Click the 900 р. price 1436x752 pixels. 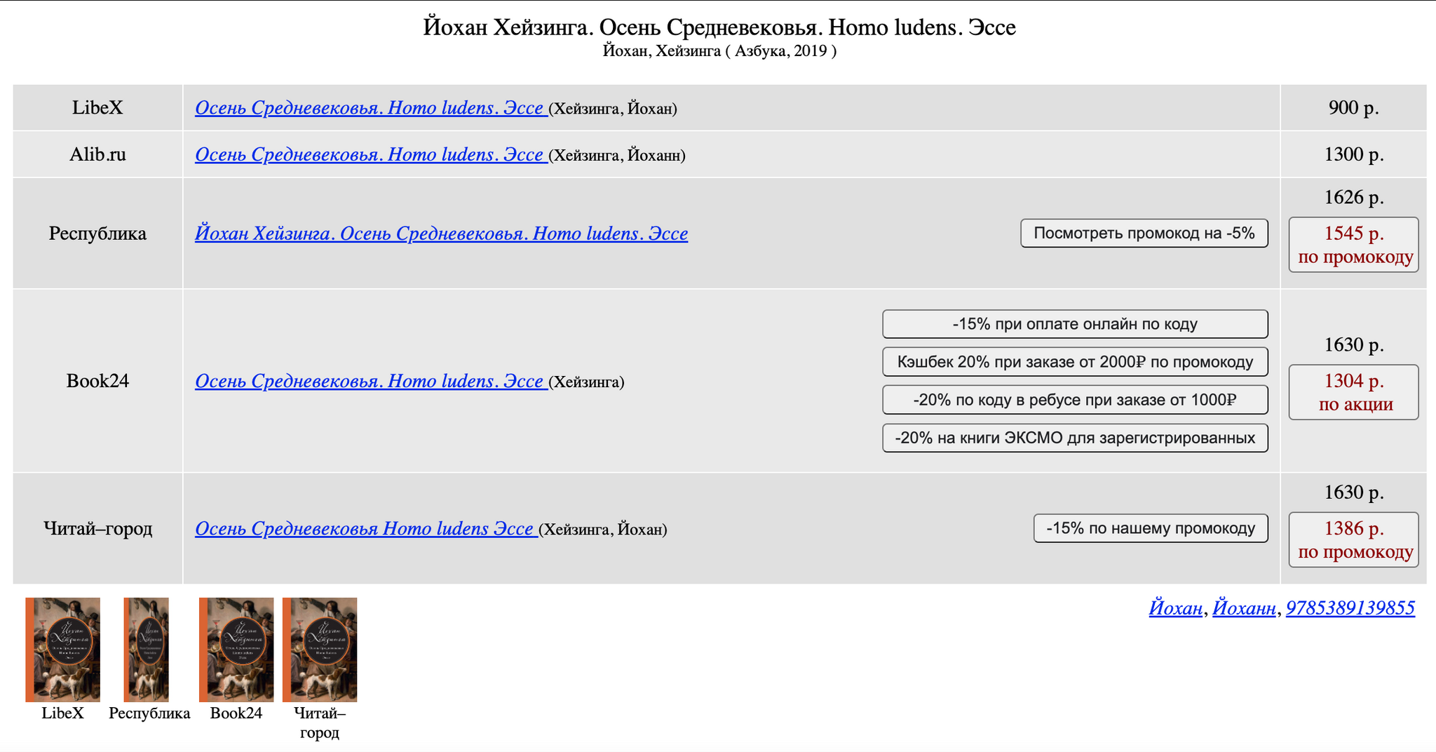[1354, 107]
